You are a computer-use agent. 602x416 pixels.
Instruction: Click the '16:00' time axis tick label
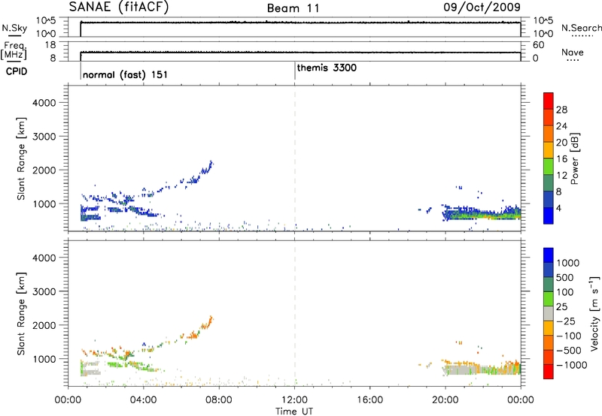click(x=369, y=400)
